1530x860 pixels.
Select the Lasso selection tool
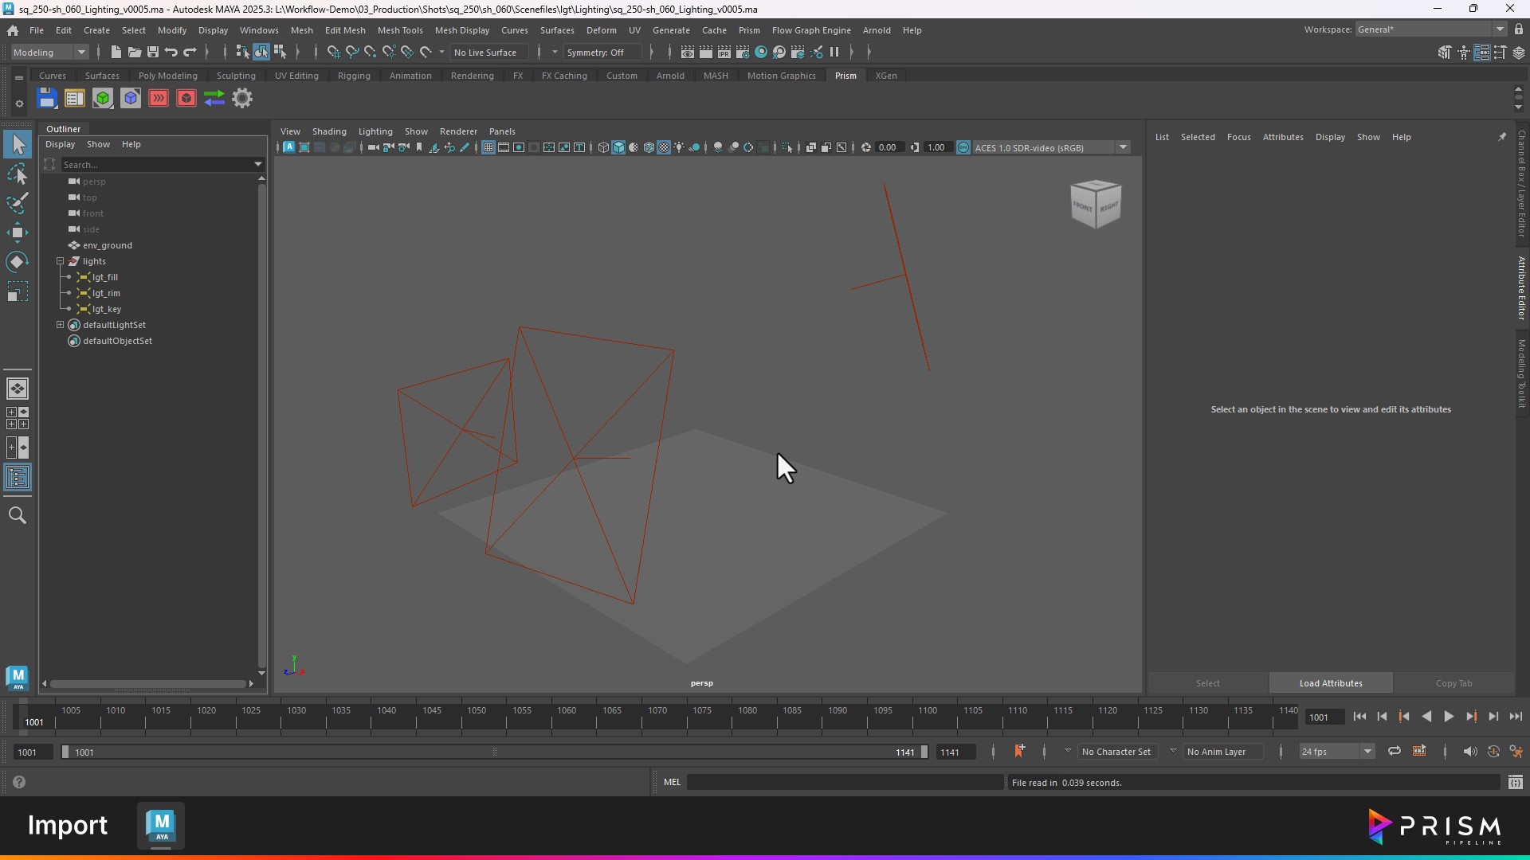click(x=18, y=174)
